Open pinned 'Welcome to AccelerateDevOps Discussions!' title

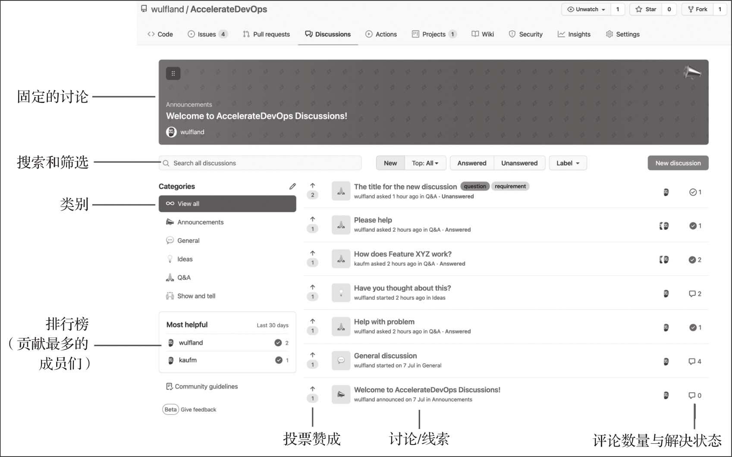point(257,116)
